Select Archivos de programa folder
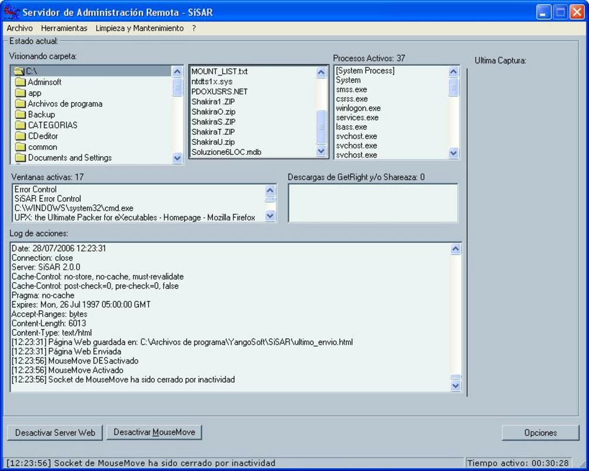589x471 pixels. coord(59,104)
